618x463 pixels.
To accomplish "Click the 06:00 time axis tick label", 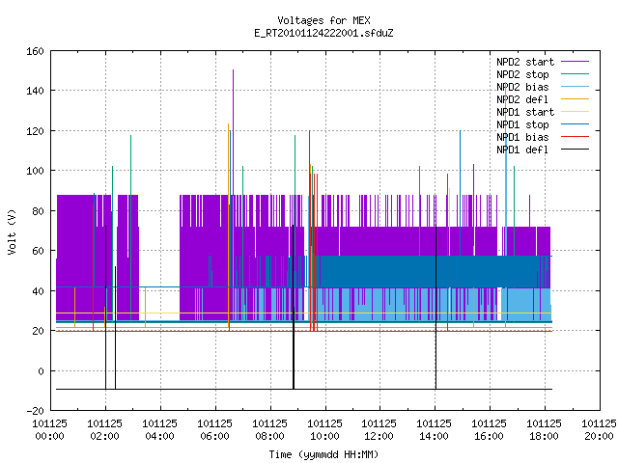I will 214,436.
